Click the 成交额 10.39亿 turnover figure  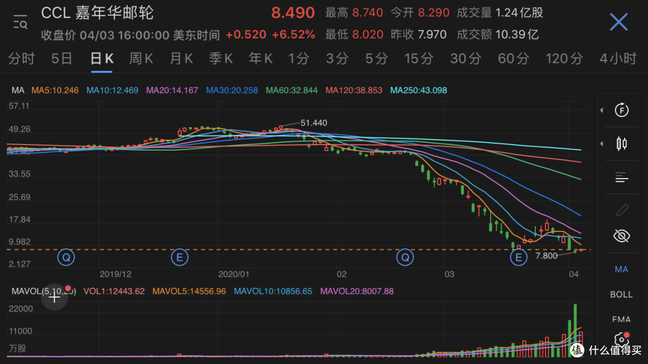tap(497, 34)
